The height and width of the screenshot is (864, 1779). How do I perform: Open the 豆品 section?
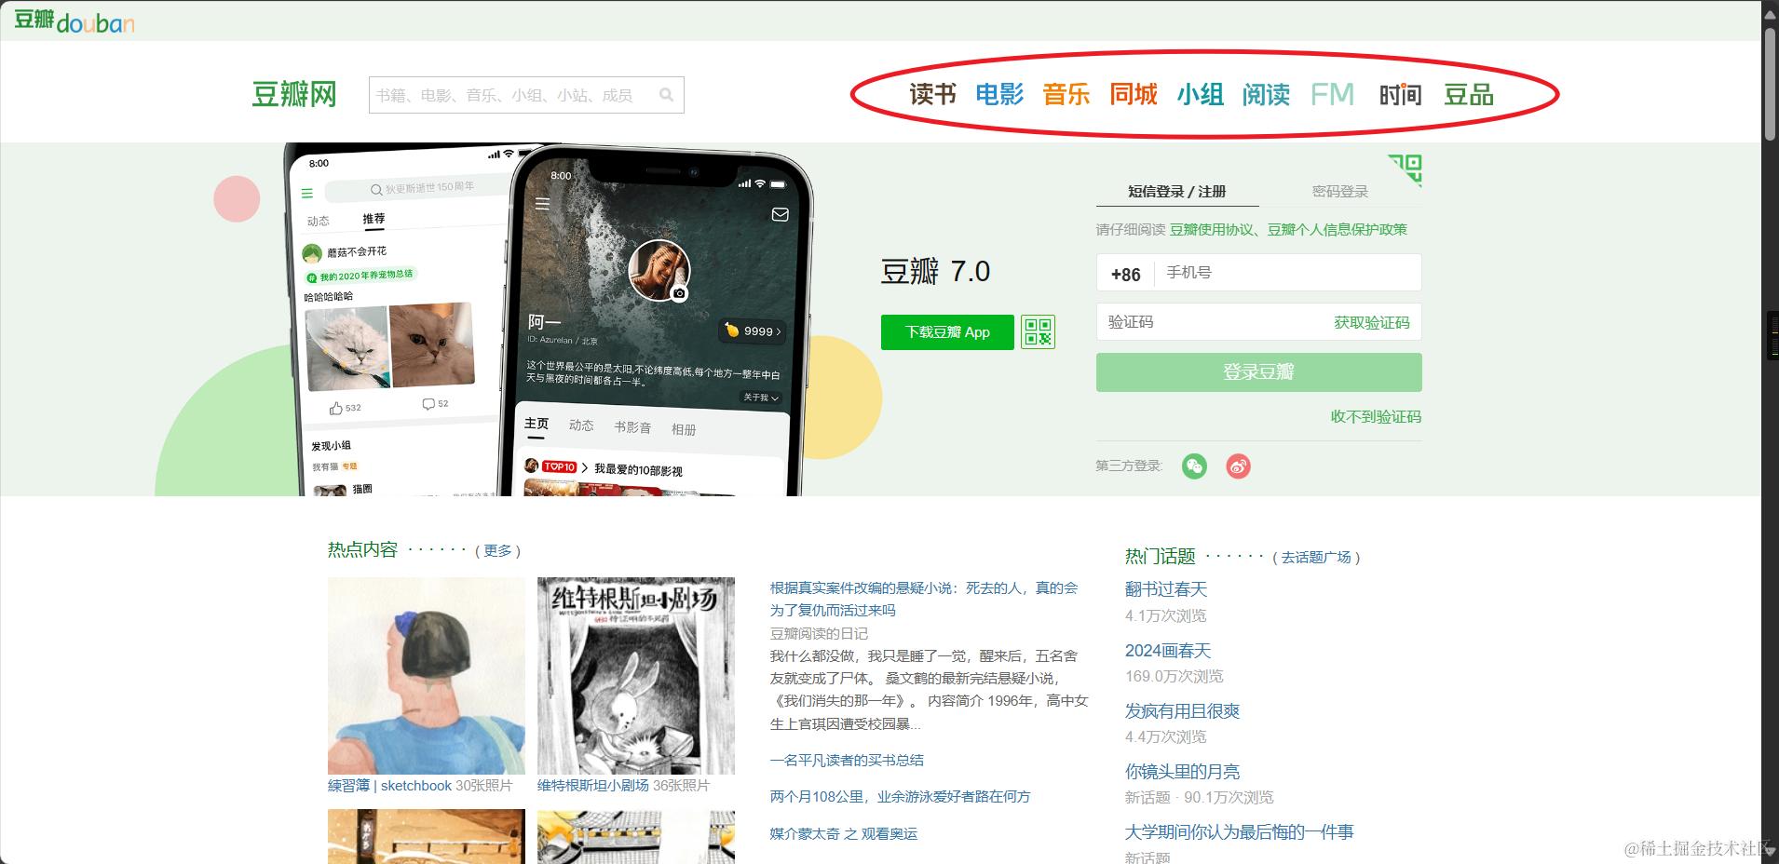[x=1469, y=94]
